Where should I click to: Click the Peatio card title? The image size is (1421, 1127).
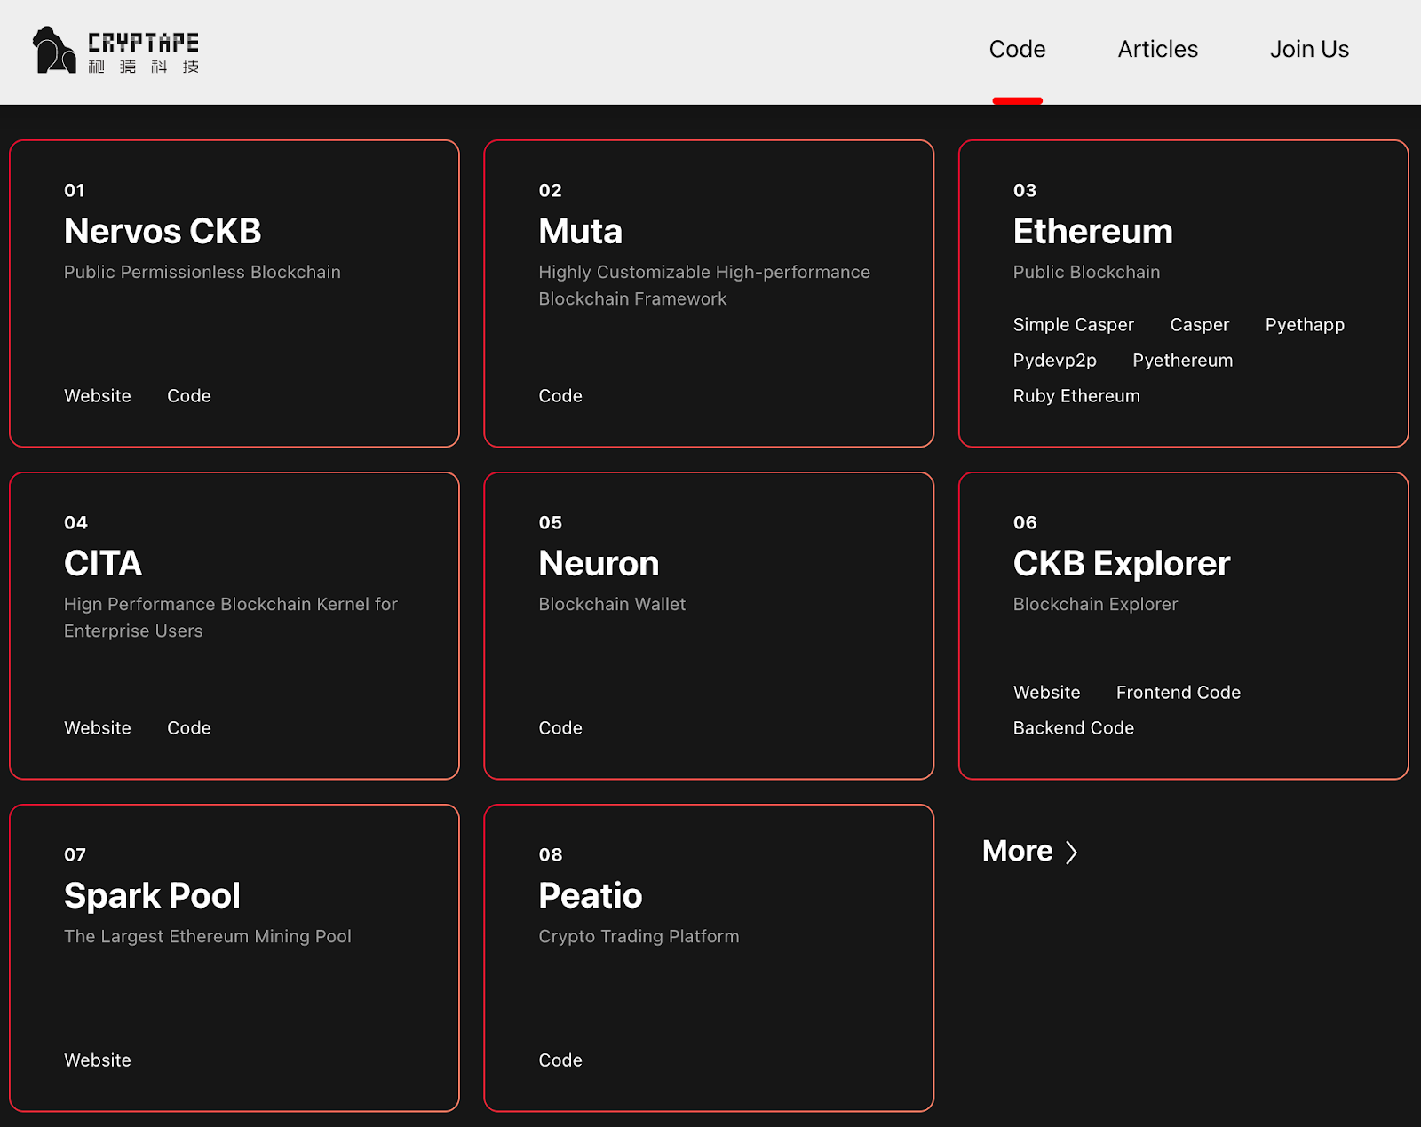click(590, 896)
